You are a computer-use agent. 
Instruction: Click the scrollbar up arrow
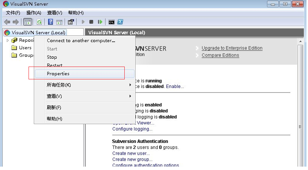(x=300, y=41)
